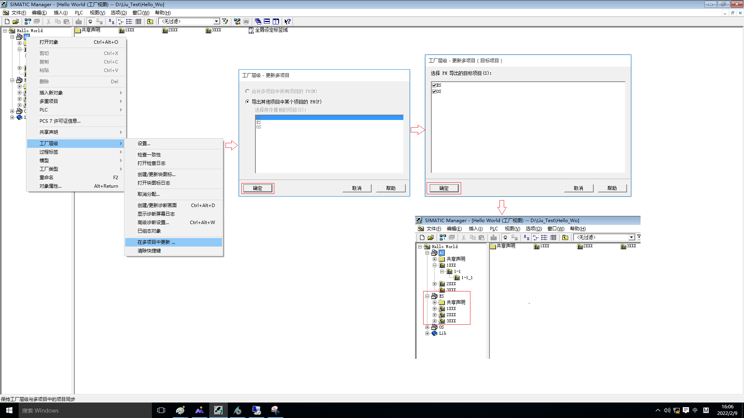Click the Accessible Nodes toolbar icon
The image size is (744, 418).
point(28,22)
